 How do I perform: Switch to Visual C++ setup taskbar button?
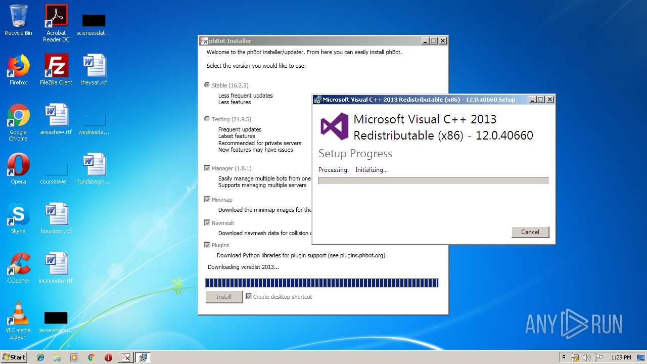pyautogui.click(x=143, y=357)
